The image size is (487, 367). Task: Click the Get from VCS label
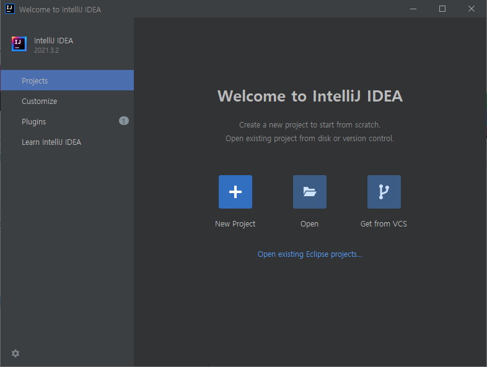[384, 223]
